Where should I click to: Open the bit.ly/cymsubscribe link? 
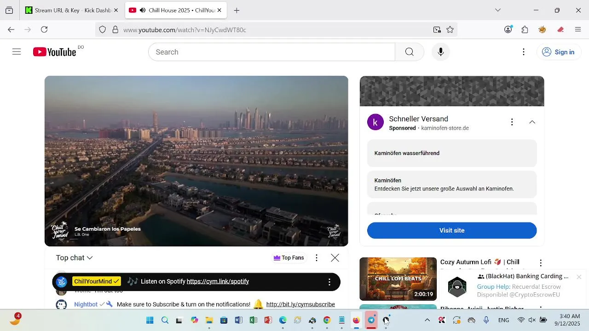pos(300,304)
